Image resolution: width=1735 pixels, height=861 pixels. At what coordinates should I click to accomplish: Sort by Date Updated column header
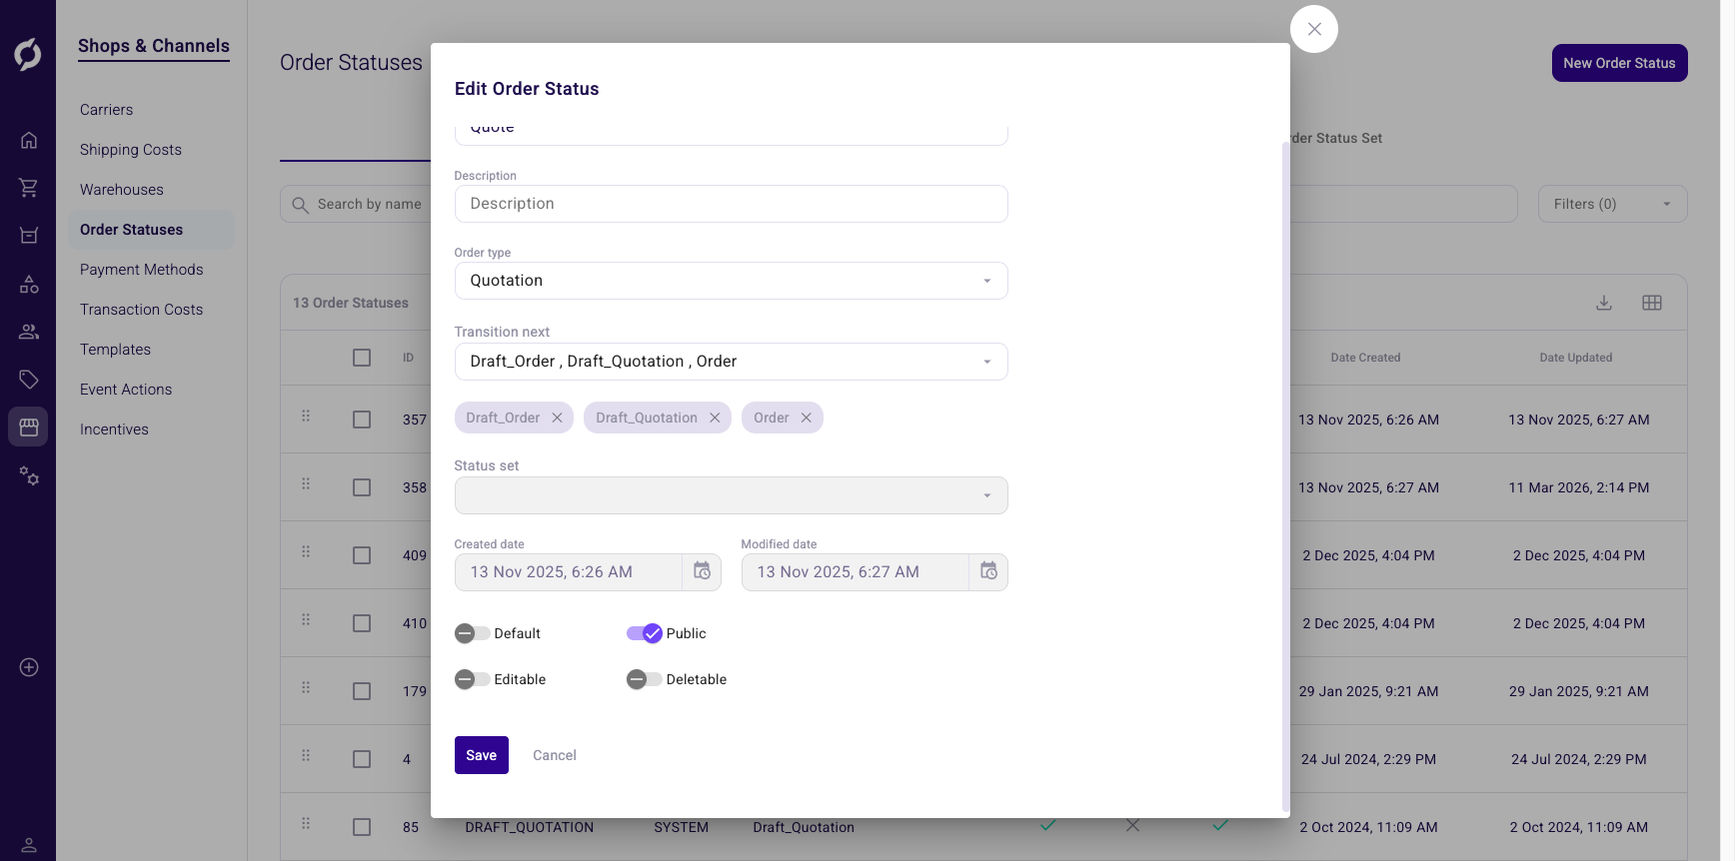point(1576,358)
